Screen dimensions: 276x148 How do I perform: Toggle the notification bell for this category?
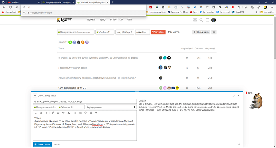point(214,32)
